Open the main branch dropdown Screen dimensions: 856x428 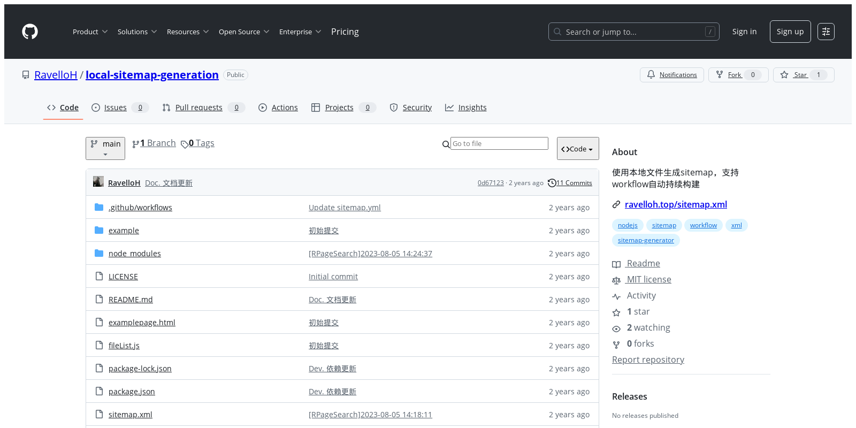click(105, 148)
